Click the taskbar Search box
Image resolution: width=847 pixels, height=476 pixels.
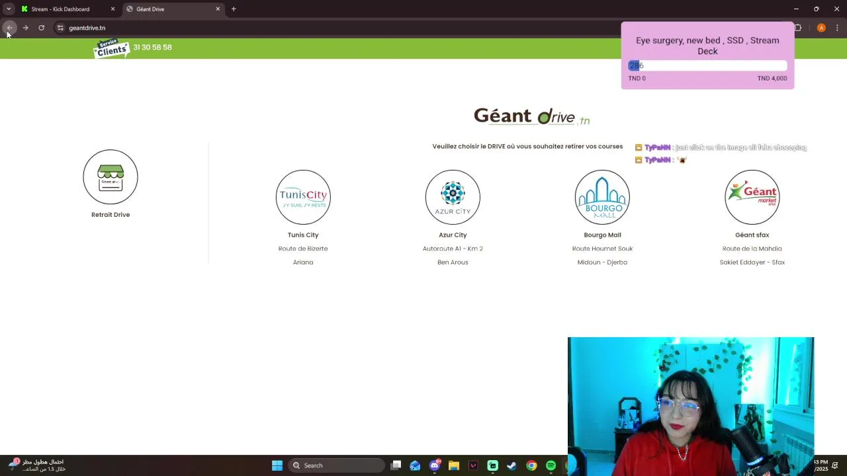point(337,465)
